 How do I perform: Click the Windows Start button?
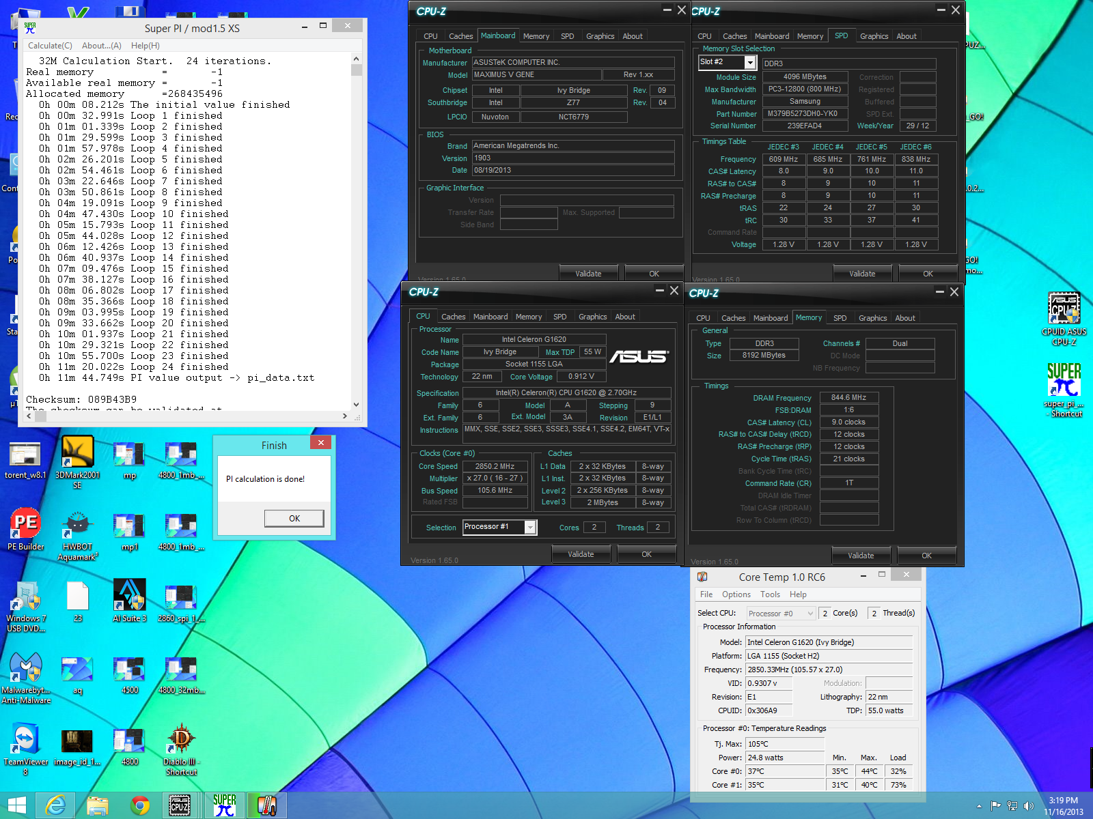pyautogui.click(x=16, y=805)
